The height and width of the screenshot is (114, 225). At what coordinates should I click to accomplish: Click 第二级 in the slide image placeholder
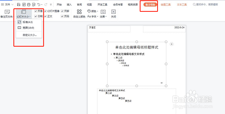(x=119, y=58)
